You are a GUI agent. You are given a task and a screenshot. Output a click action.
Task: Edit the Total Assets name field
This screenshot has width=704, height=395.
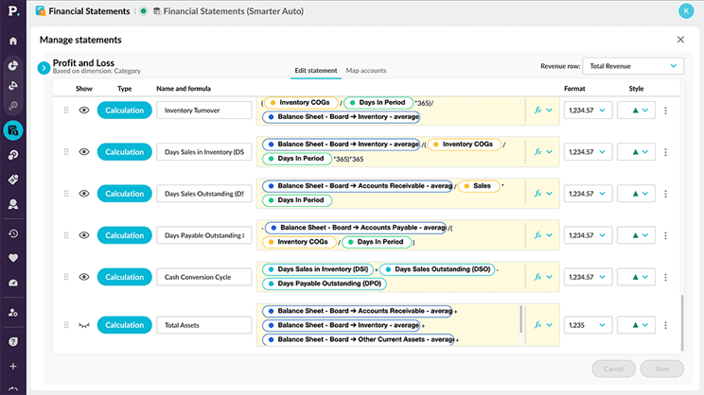[x=203, y=325]
